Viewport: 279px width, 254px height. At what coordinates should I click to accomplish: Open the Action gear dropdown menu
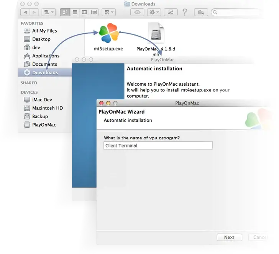click(154, 12)
